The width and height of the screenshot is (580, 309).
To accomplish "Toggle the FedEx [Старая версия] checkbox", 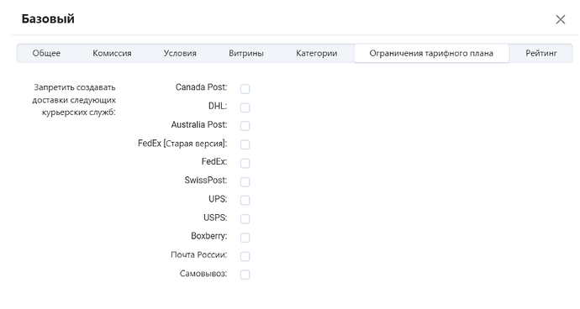I will click(245, 144).
